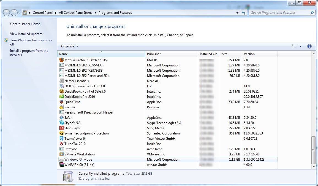Click the Recuva program icon
318x186 pixels.
[x=61, y=107]
